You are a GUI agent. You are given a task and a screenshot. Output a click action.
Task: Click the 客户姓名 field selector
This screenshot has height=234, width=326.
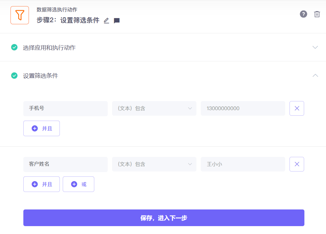(x=65, y=164)
